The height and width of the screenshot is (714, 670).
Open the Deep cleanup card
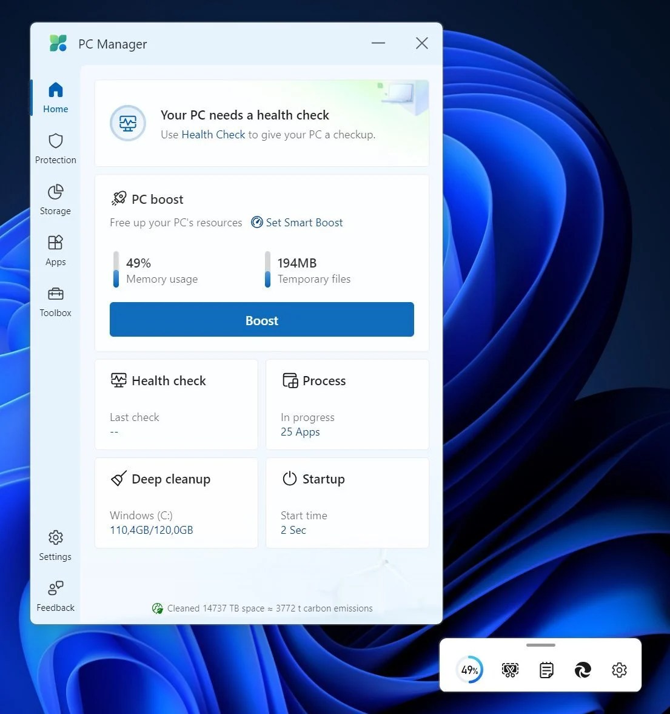(176, 503)
